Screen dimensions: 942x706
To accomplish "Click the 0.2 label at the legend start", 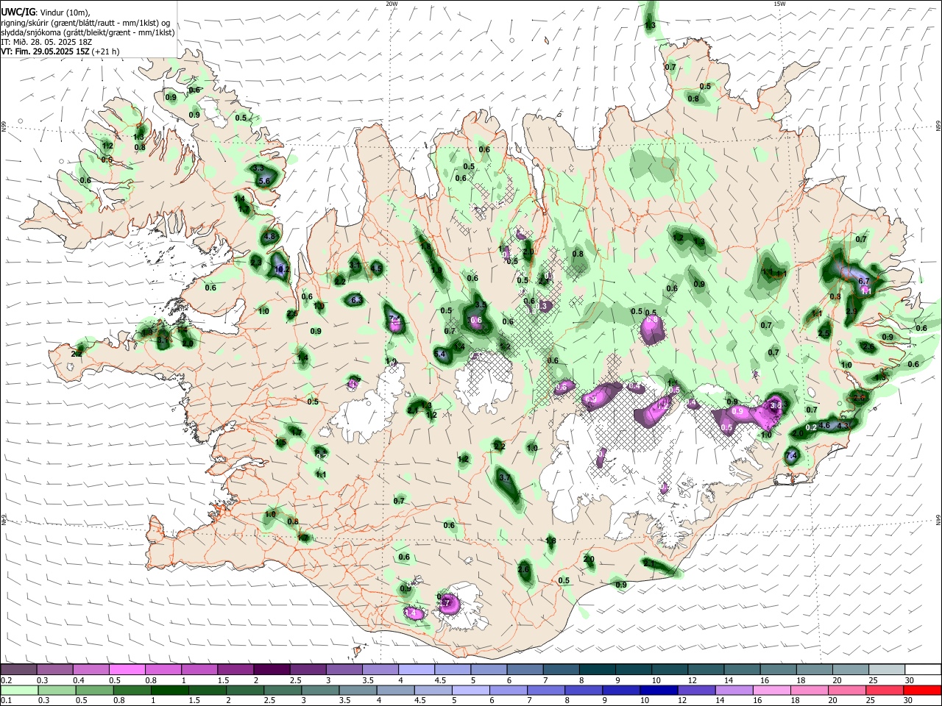I will pos(6,680).
